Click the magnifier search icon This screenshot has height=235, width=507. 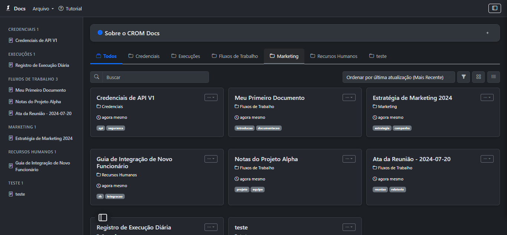point(97,77)
